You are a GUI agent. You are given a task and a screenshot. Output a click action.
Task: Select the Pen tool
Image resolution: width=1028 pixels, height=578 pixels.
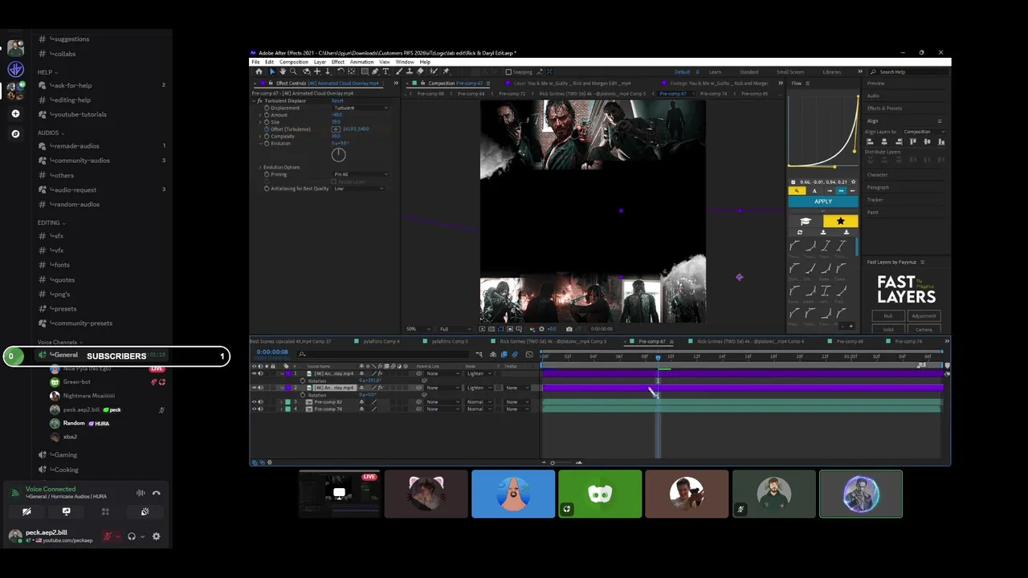point(375,71)
